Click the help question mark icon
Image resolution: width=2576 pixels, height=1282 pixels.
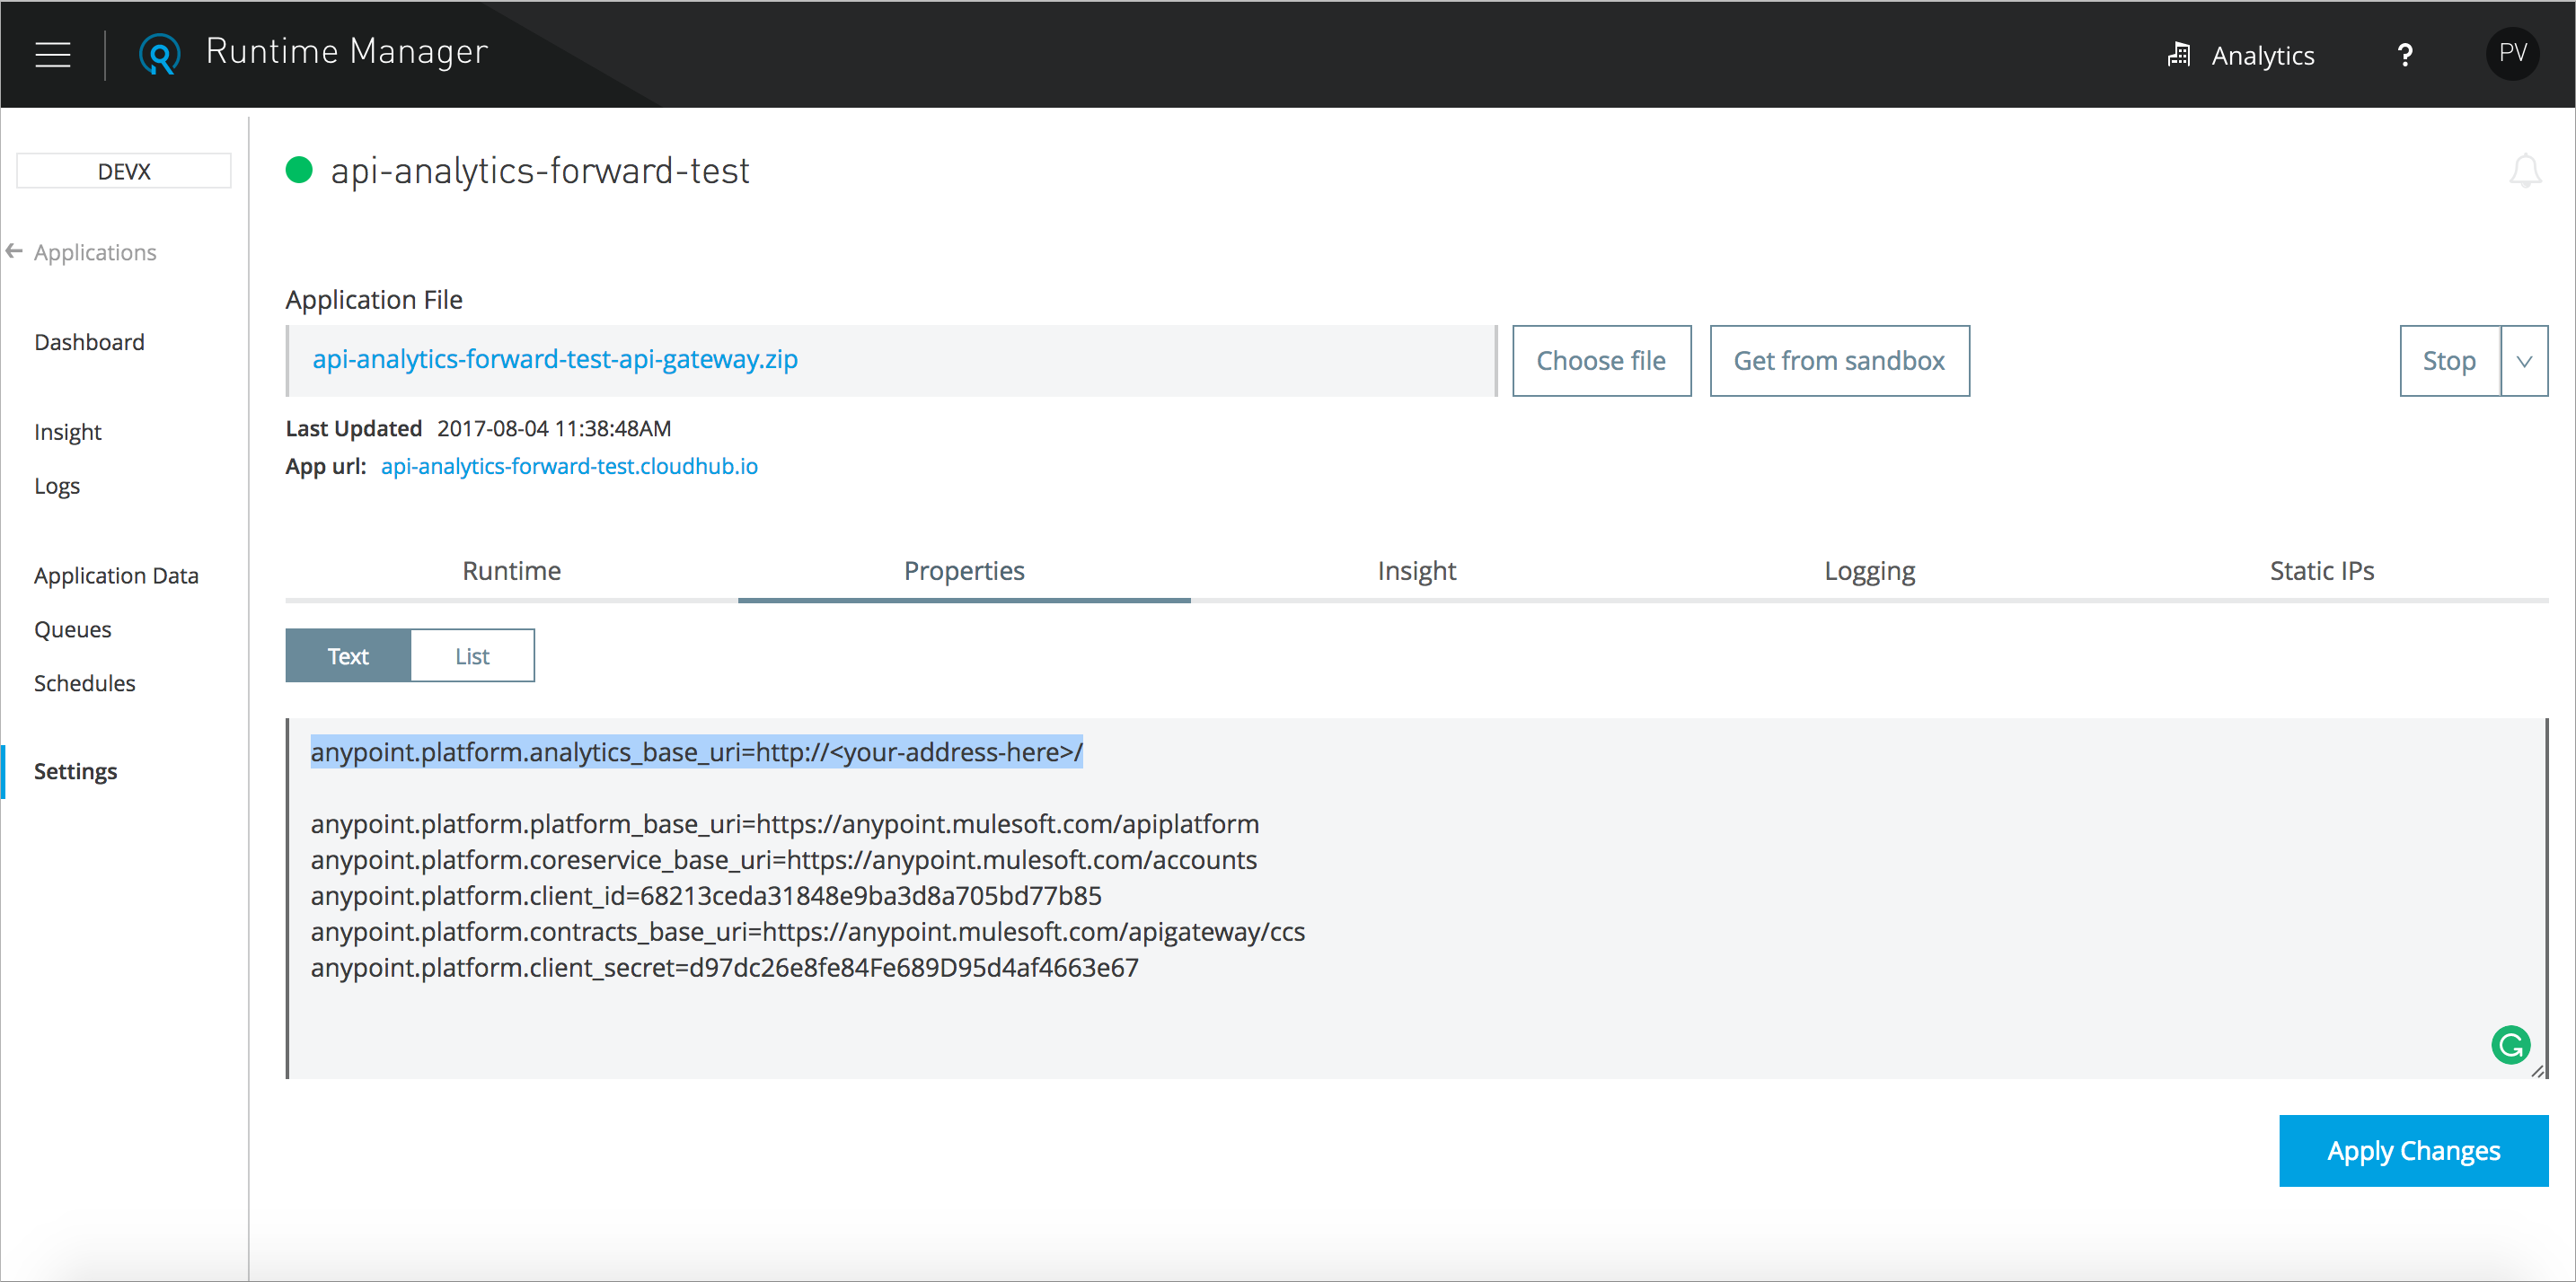pyautogui.click(x=2405, y=54)
